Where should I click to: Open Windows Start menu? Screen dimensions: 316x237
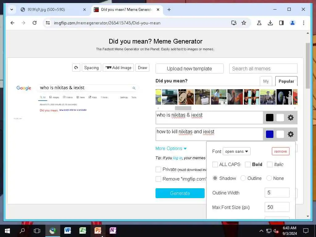7,231
